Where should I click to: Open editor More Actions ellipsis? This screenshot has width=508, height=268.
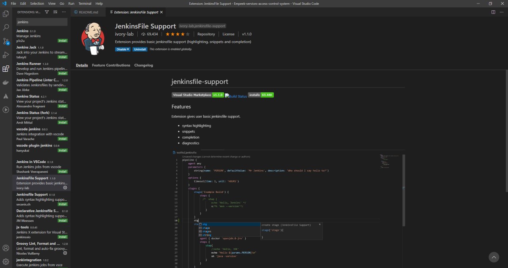click(x=502, y=12)
